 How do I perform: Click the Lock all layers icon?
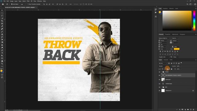tap(171, 69)
